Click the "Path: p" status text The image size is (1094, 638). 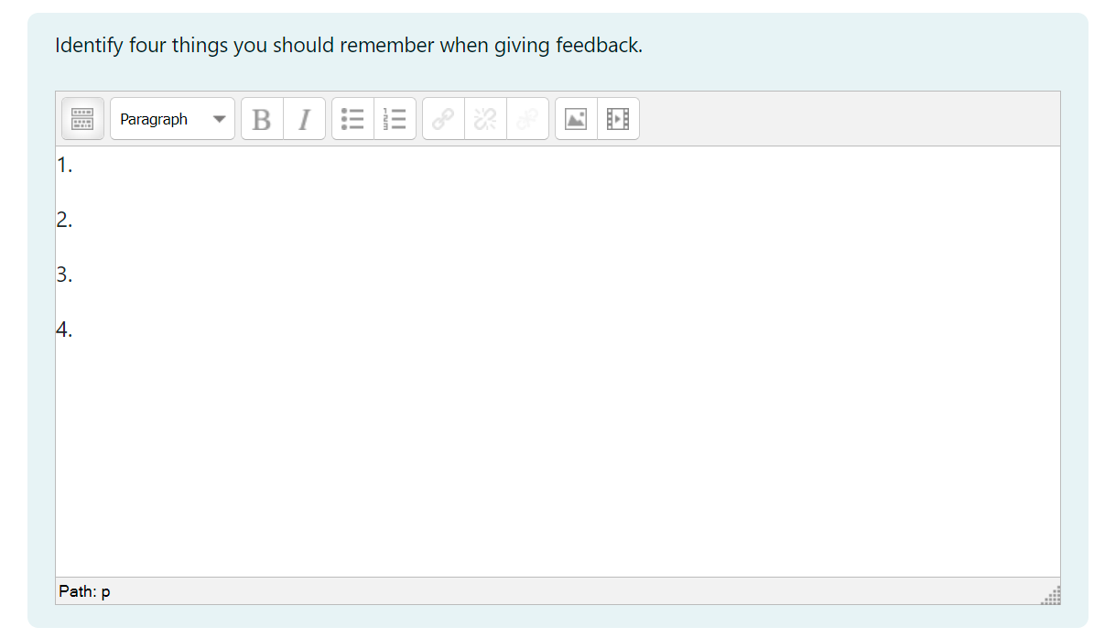click(x=84, y=591)
